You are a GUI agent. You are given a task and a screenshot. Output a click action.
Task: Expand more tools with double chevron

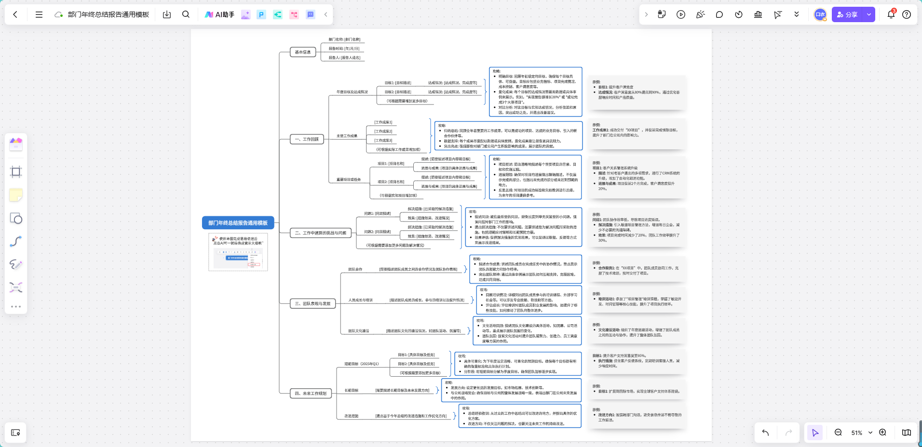pos(797,14)
